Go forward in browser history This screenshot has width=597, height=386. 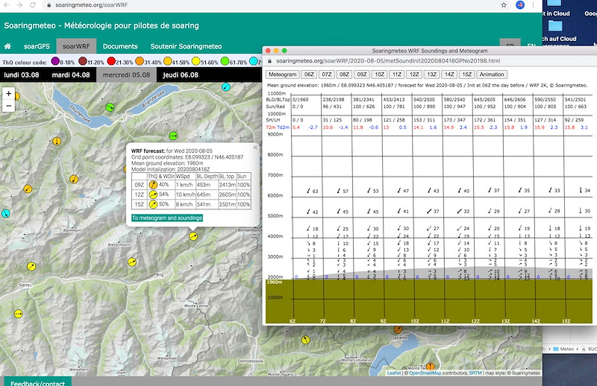[x=19, y=5]
